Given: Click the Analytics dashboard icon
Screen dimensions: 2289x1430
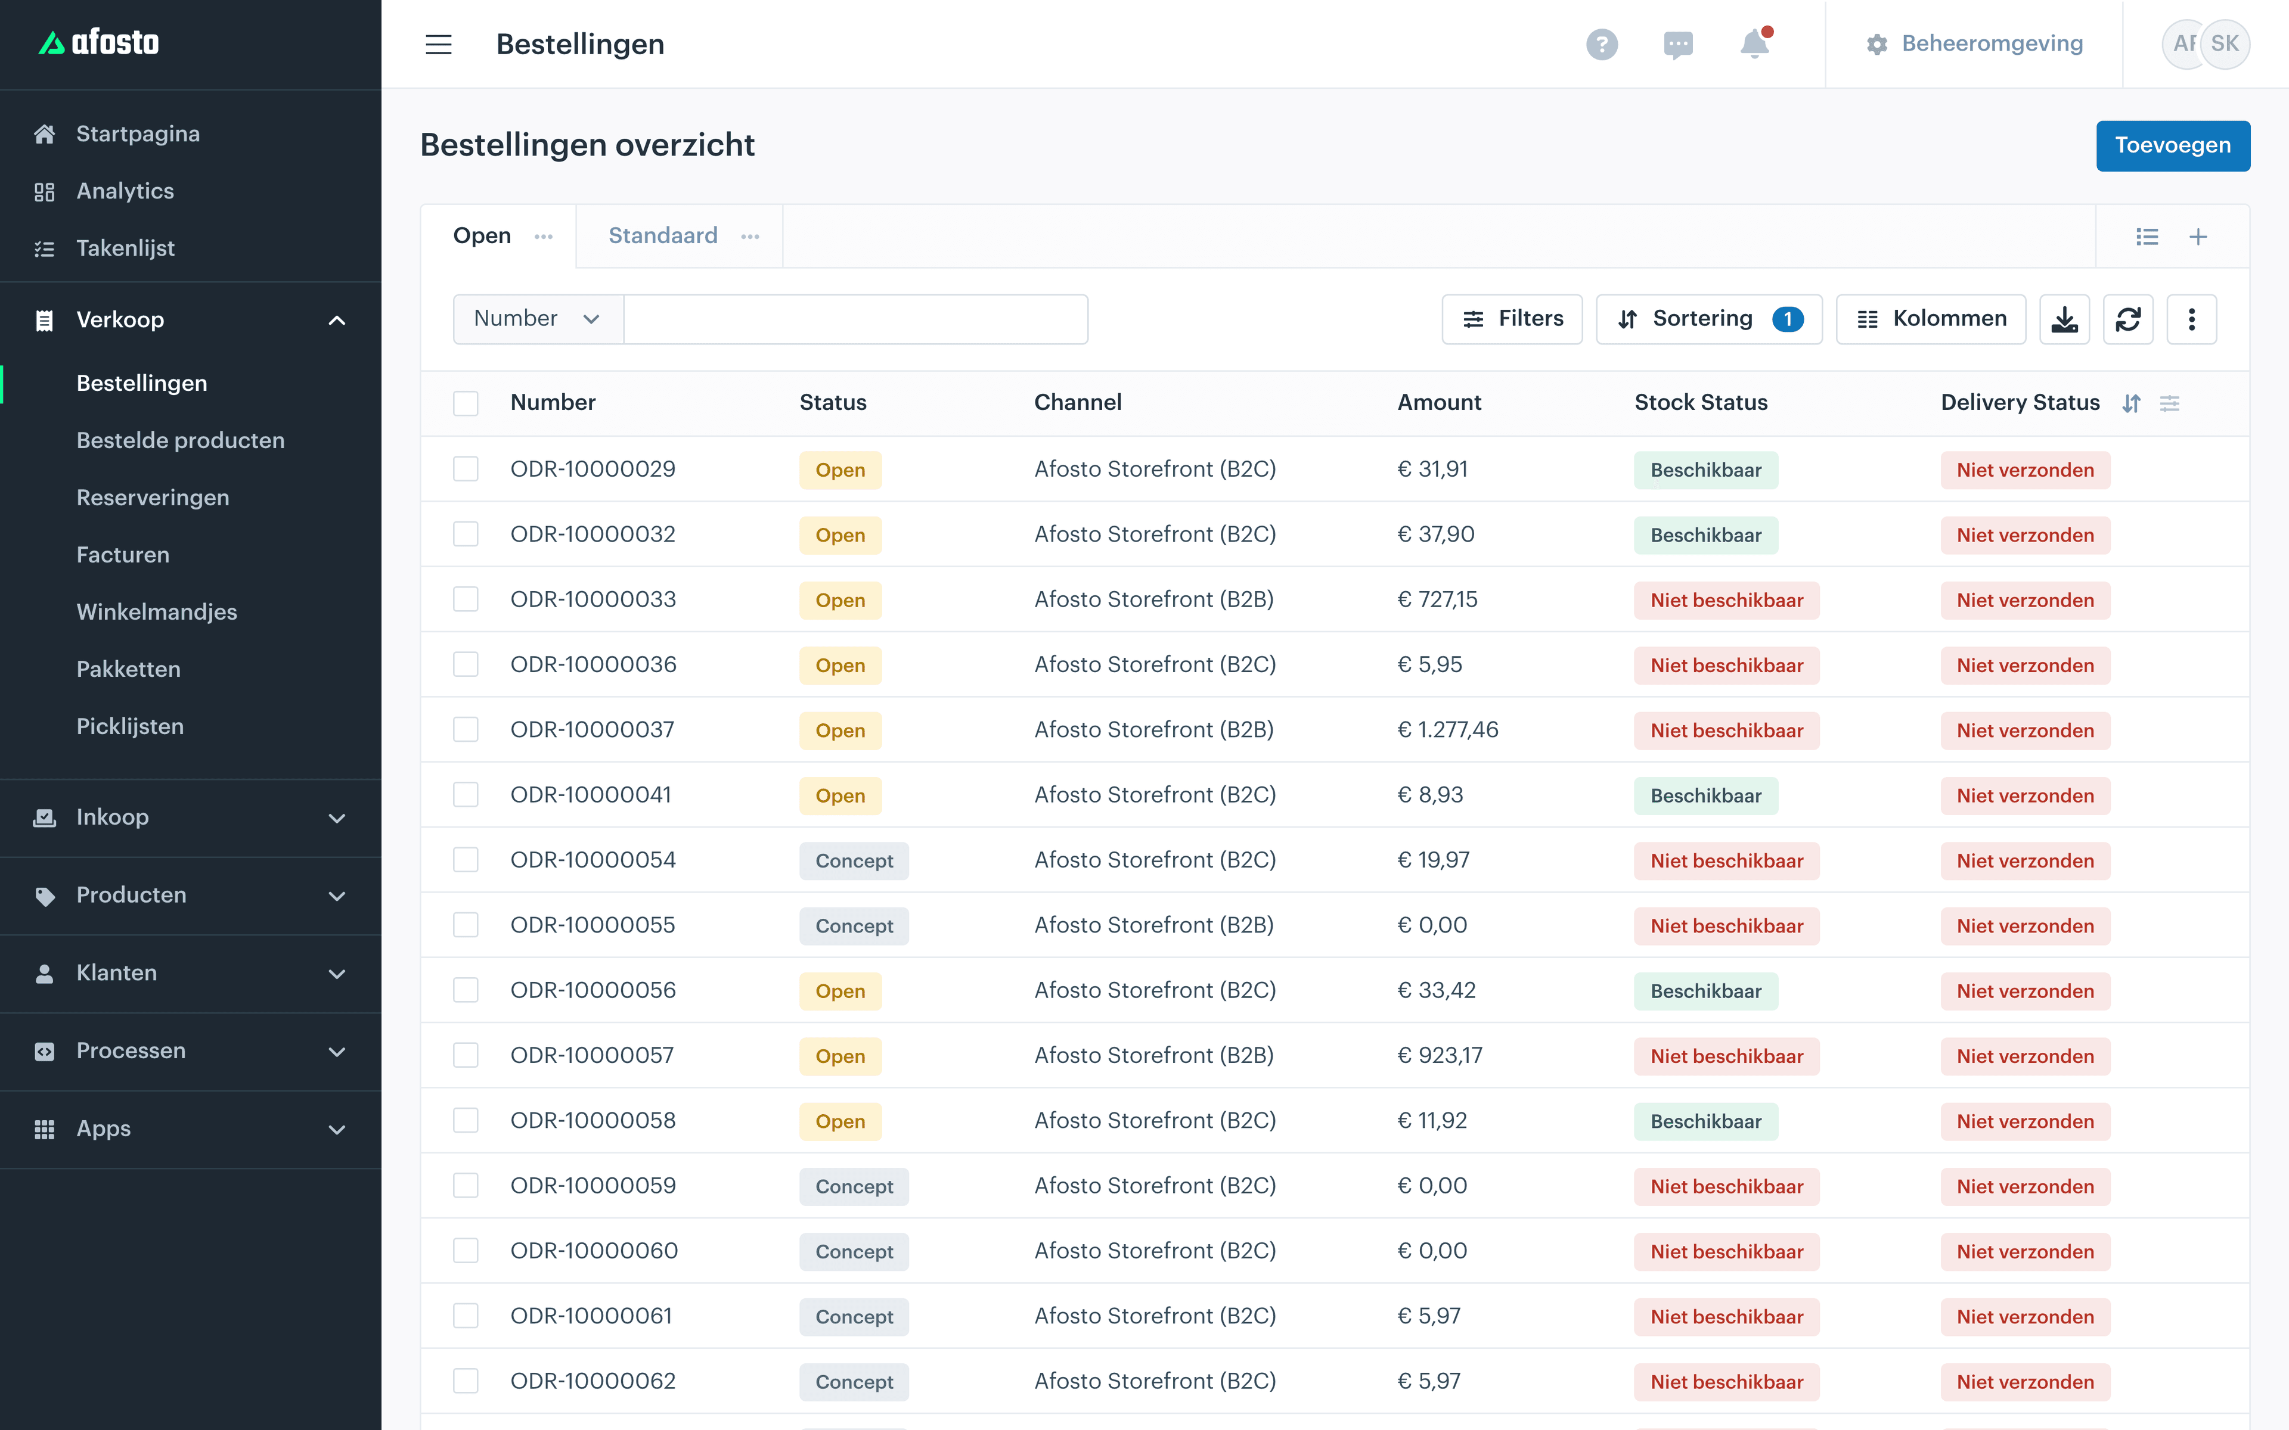Looking at the screenshot, I should [x=45, y=192].
